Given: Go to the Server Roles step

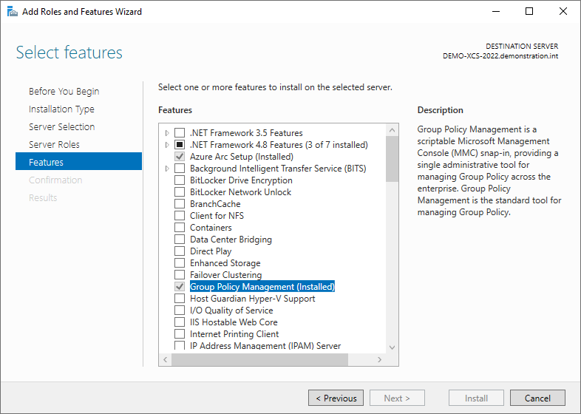Looking at the screenshot, I should (x=55, y=145).
